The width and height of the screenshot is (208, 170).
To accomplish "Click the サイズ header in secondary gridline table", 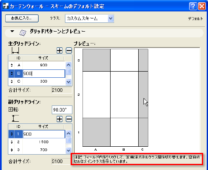I will tap(43, 127).
